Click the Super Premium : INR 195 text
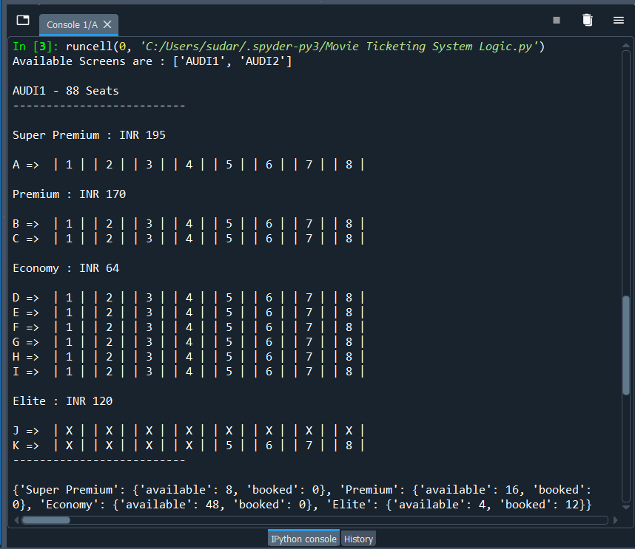This screenshot has width=635, height=549. [x=88, y=134]
